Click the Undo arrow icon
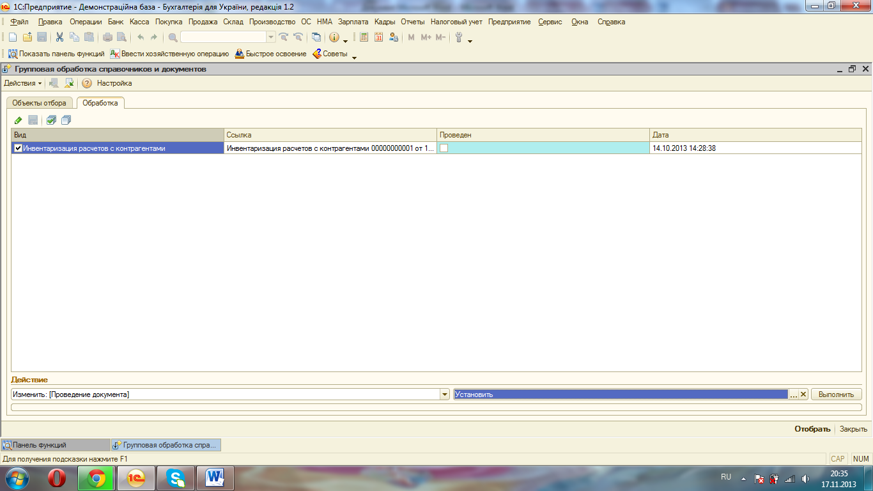Screen dimensions: 873x491 (x=141, y=37)
